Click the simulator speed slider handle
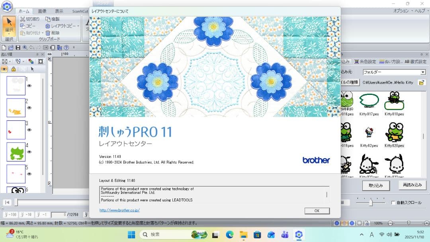Image resolution: width=430 pixels, height=242 pixels. tap(371, 203)
